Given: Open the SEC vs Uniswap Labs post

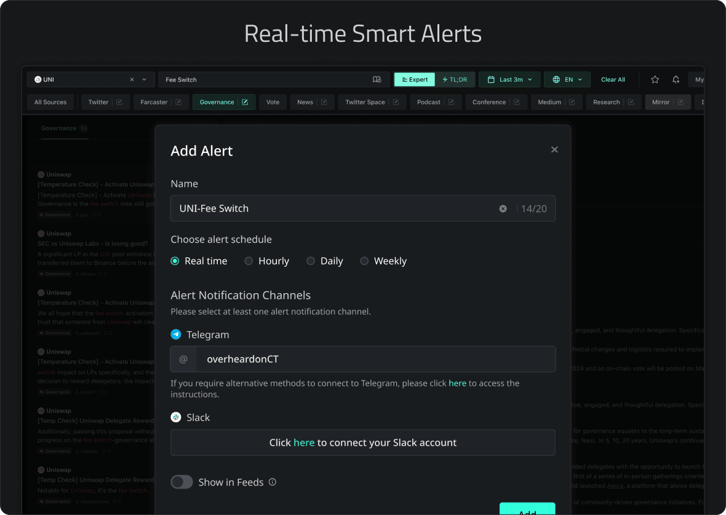Looking at the screenshot, I should coord(93,243).
